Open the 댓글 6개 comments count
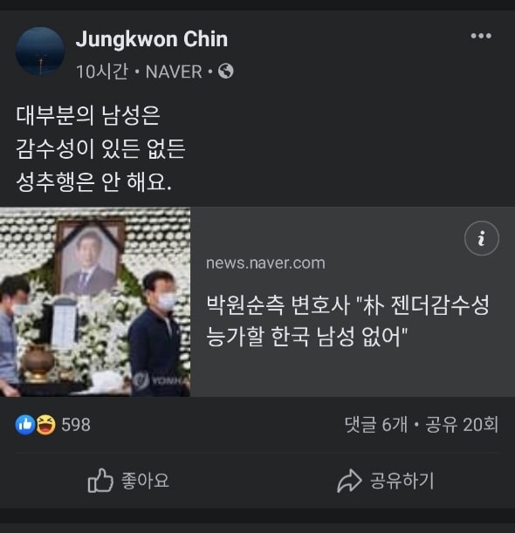The width and height of the screenshot is (515, 533). [x=376, y=425]
